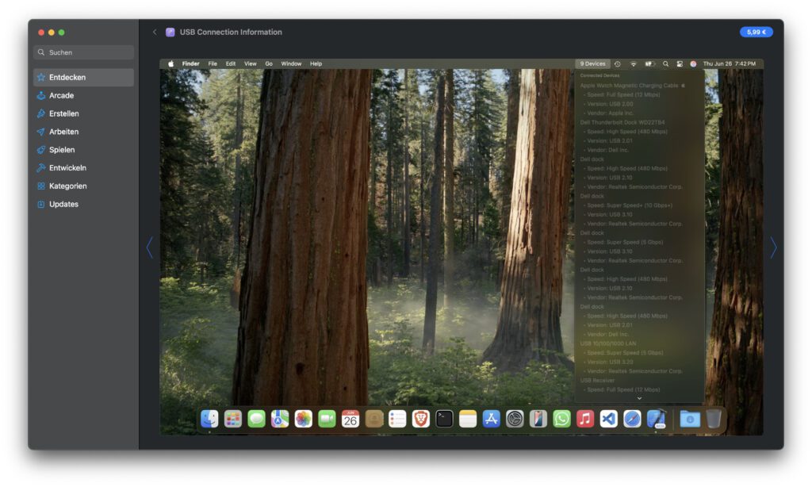Click the Arcade icon in sidebar
The height and width of the screenshot is (487, 812).
[x=41, y=96]
